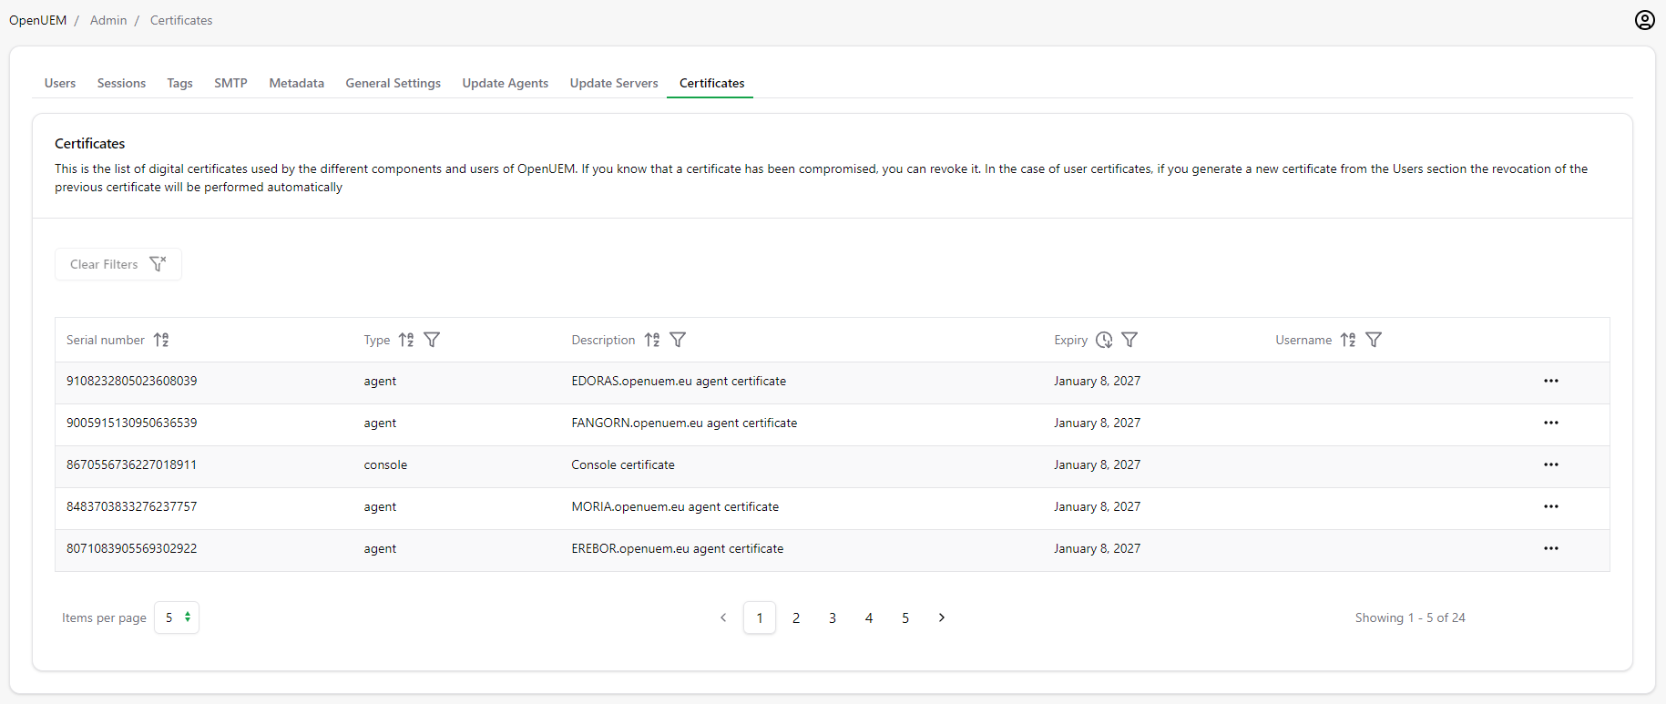Open actions menu for Console certificate

point(1551,464)
